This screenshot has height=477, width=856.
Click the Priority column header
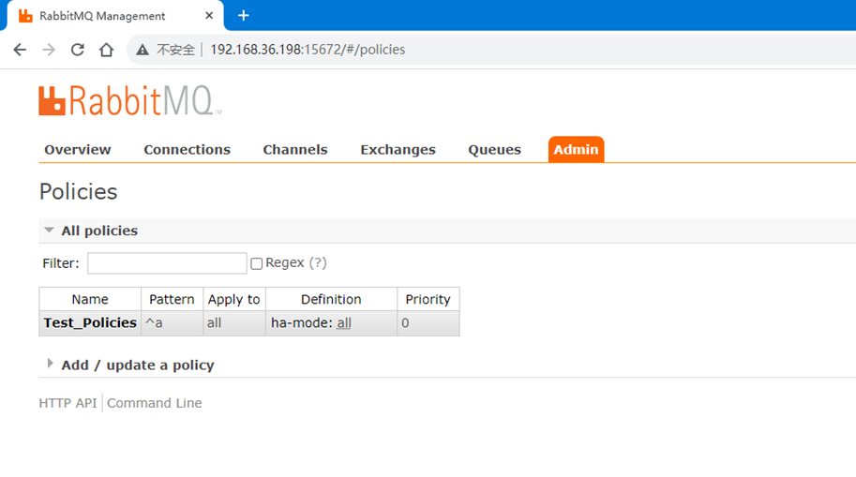(428, 299)
